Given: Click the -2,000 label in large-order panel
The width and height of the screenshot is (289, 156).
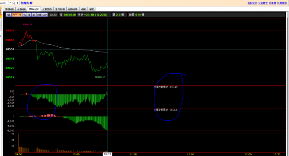Looking at the screenshot, I should 11,106.
